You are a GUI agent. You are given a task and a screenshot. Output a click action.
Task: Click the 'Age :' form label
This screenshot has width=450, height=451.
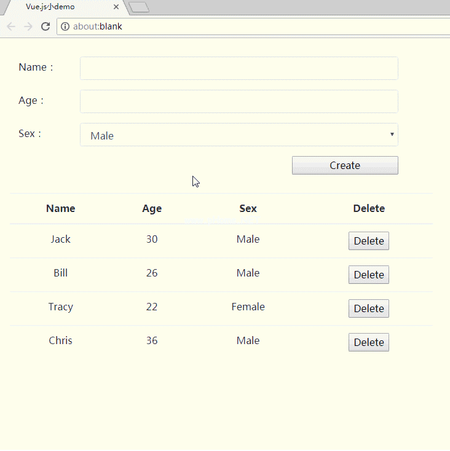(x=31, y=101)
